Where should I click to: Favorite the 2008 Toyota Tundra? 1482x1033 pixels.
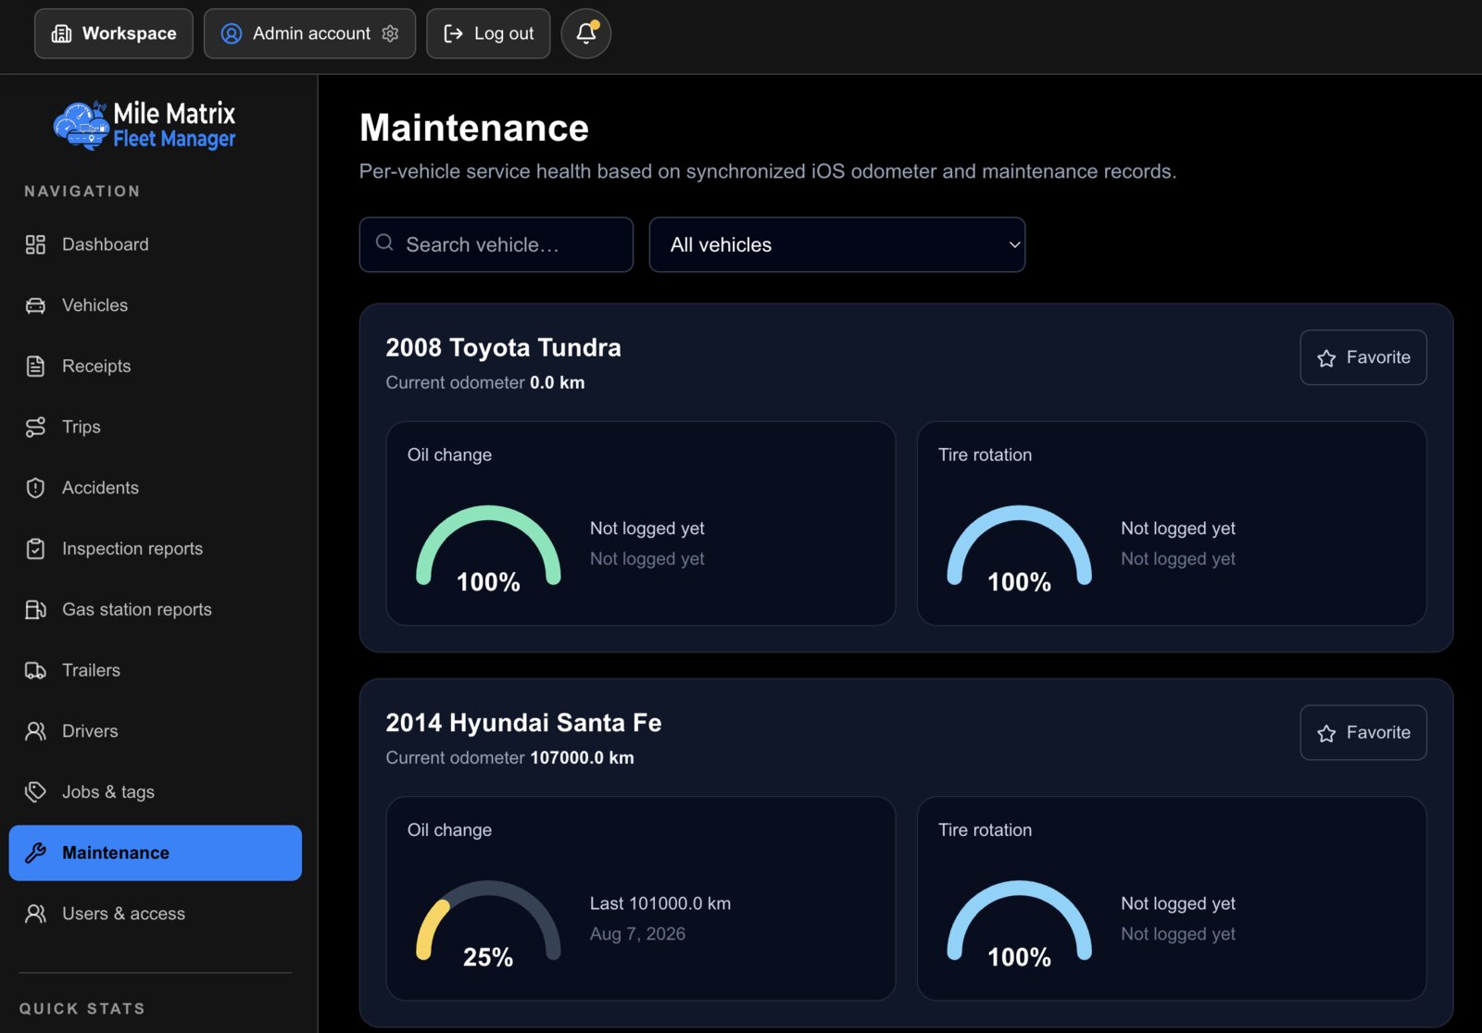coord(1363,357)
